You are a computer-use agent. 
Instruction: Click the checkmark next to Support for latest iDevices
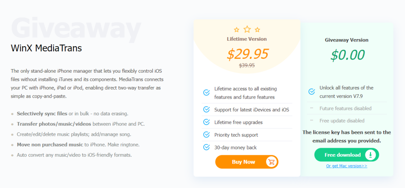tap(206, 110)
